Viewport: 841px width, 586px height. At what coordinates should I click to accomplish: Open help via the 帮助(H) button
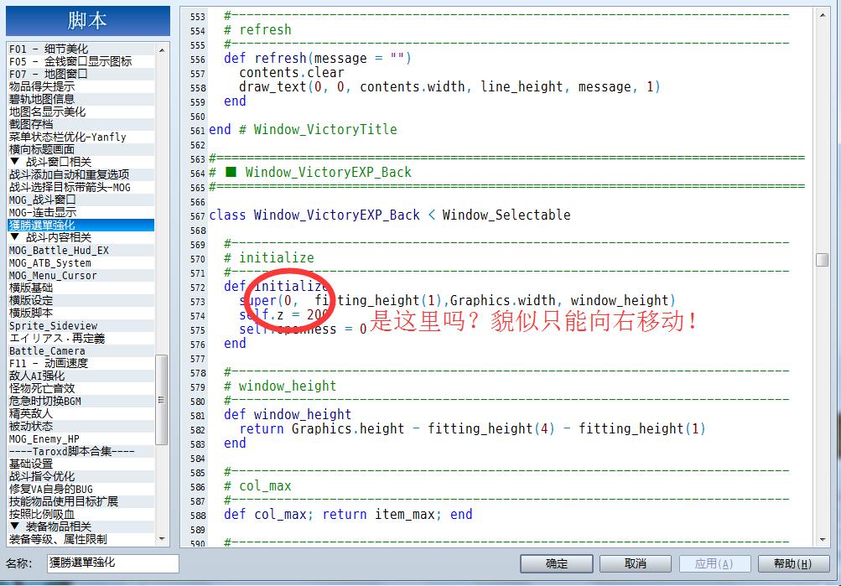click(x=792, y=563)
